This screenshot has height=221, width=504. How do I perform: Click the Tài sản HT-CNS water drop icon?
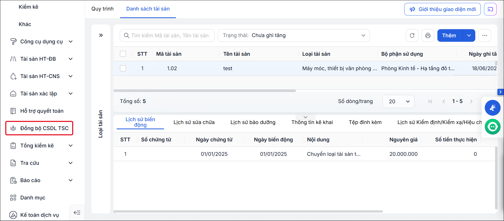click(13, 76)
